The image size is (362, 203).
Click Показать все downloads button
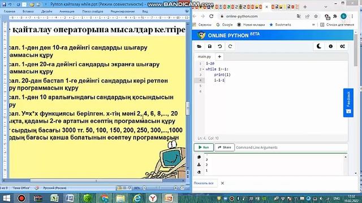[204, 183]
